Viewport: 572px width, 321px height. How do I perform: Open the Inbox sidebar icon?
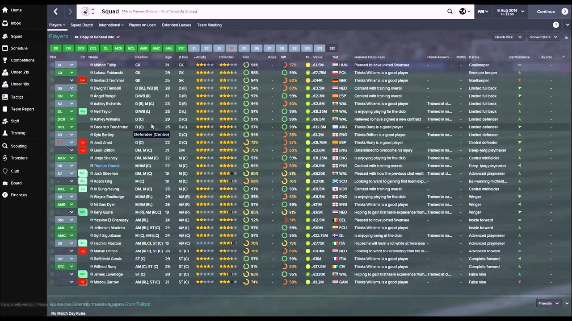point(5,23)
